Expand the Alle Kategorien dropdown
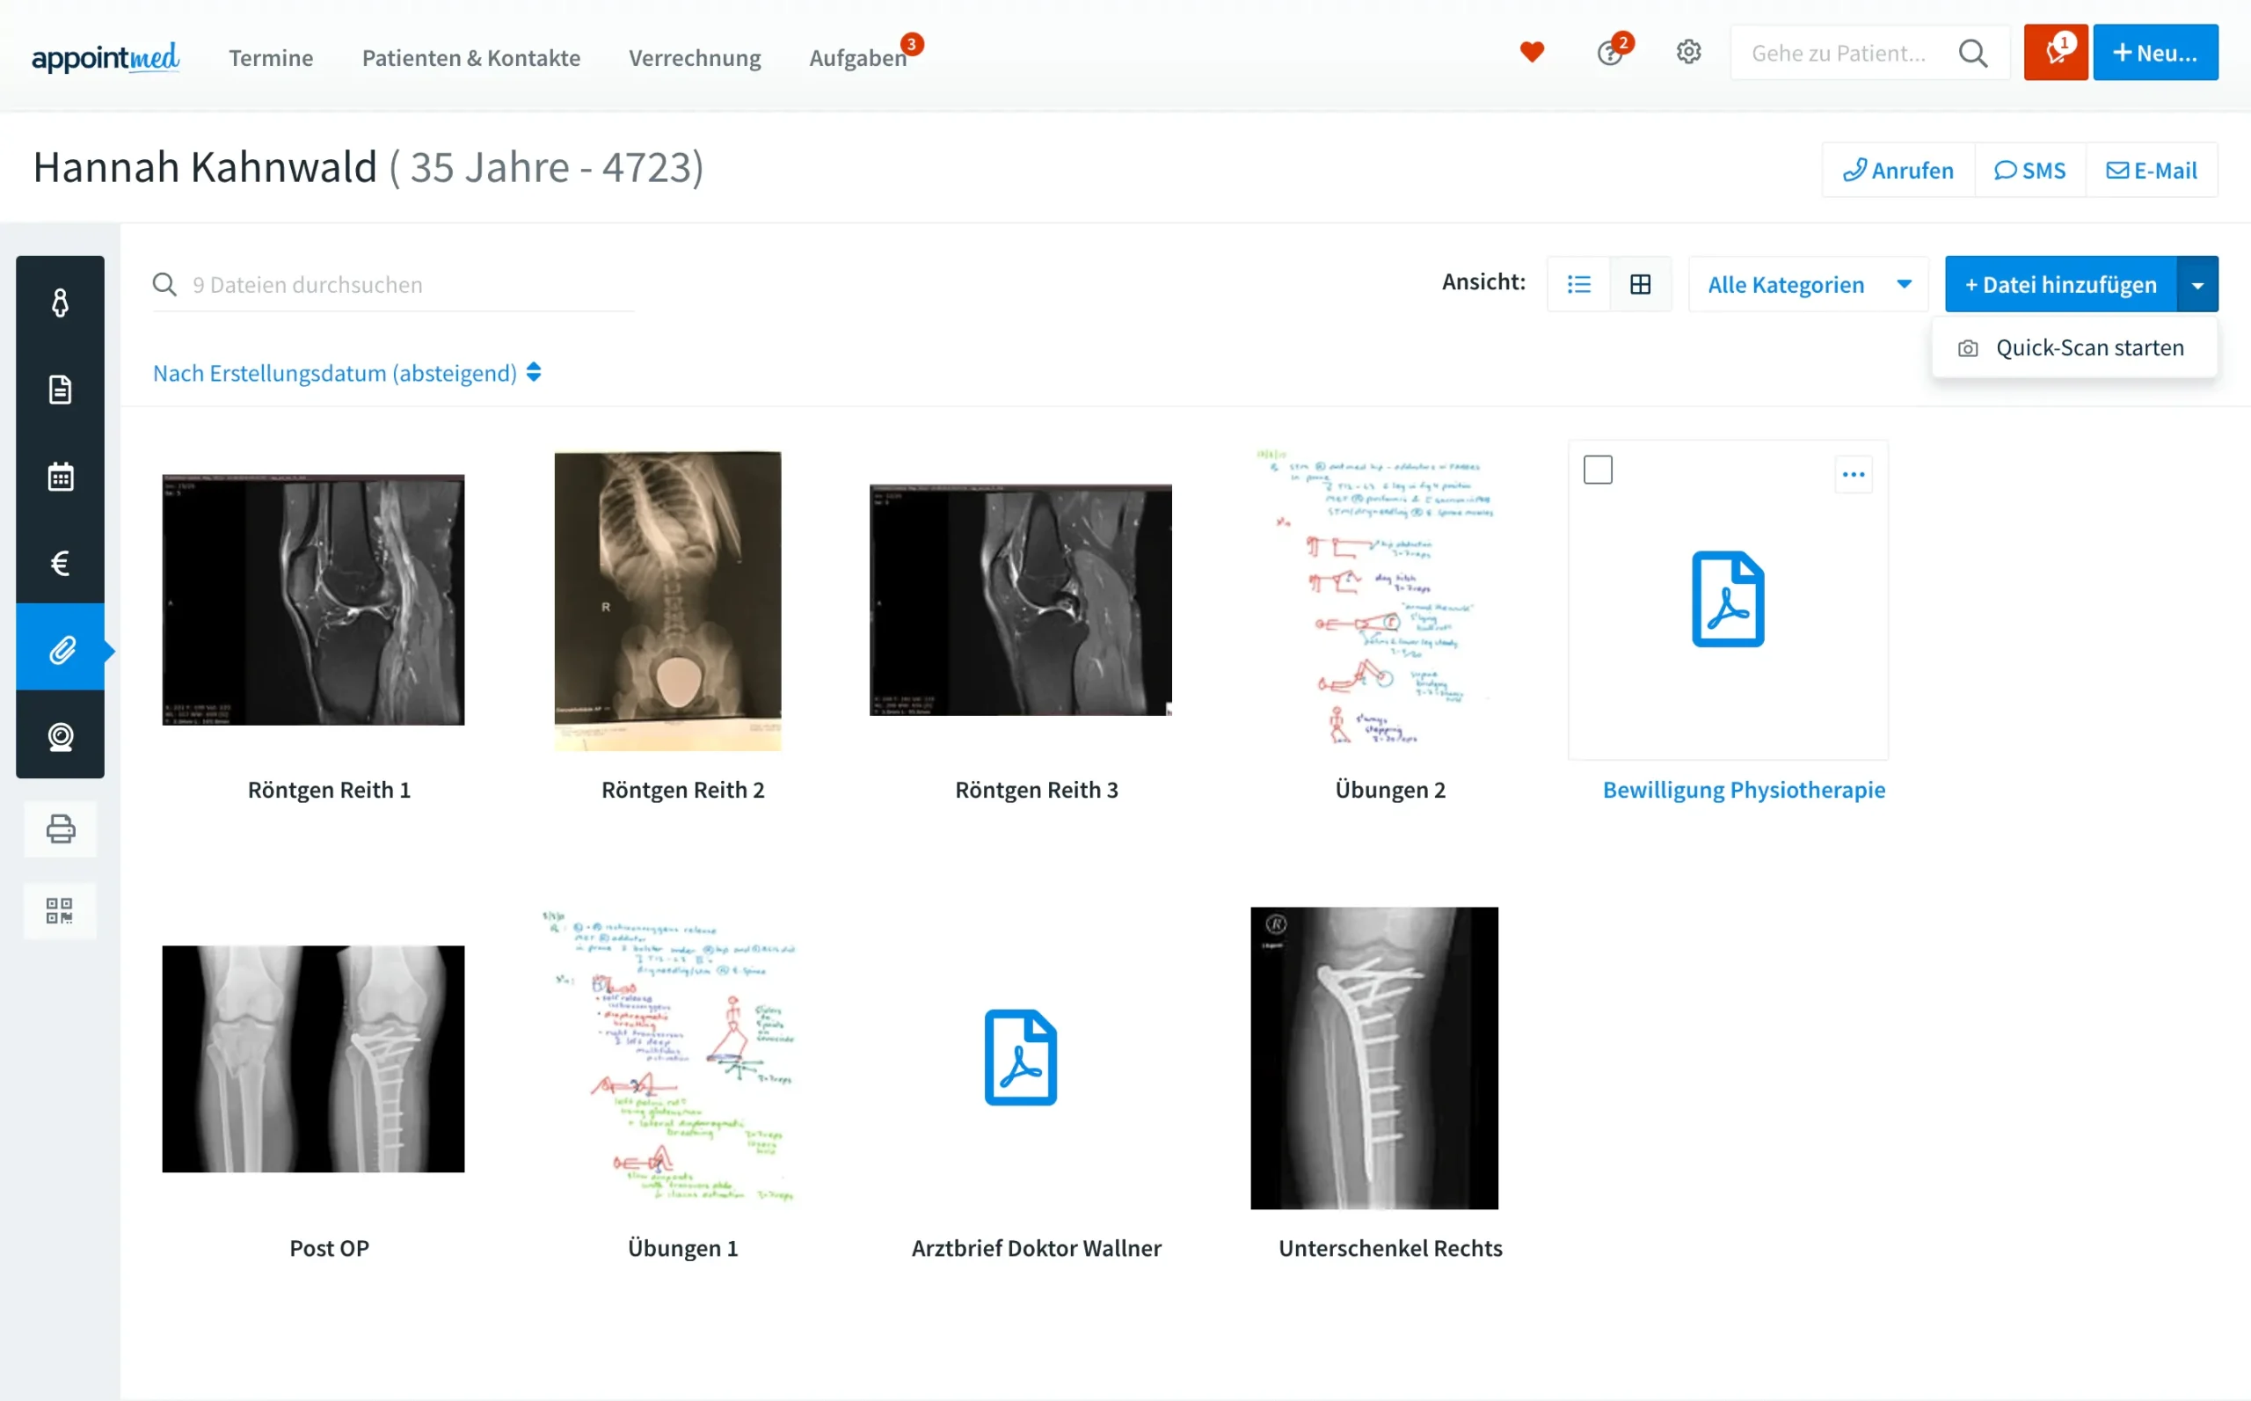Screen dimensions: 2251x1401 coord(1808,284)
